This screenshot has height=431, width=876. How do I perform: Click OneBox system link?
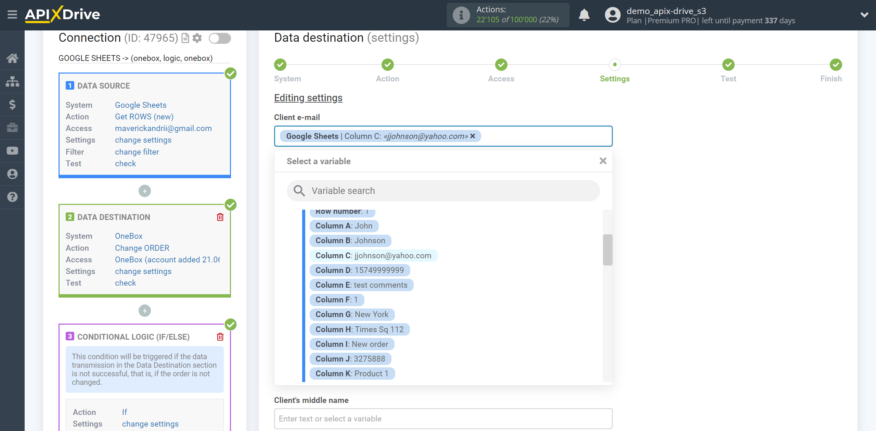(x=129, y=236)
